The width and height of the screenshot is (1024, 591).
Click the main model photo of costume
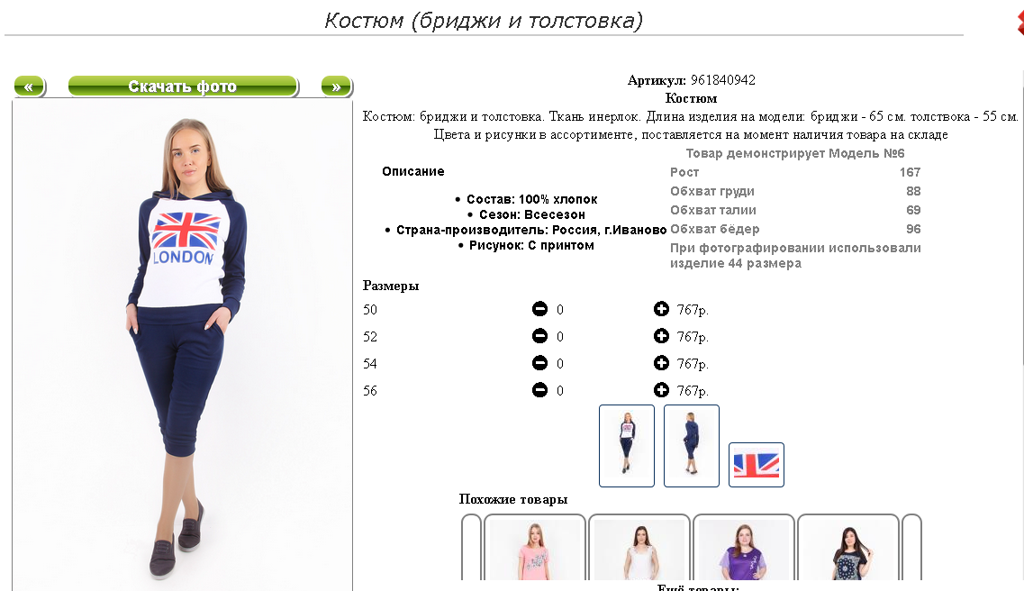(x=182, y=346)
